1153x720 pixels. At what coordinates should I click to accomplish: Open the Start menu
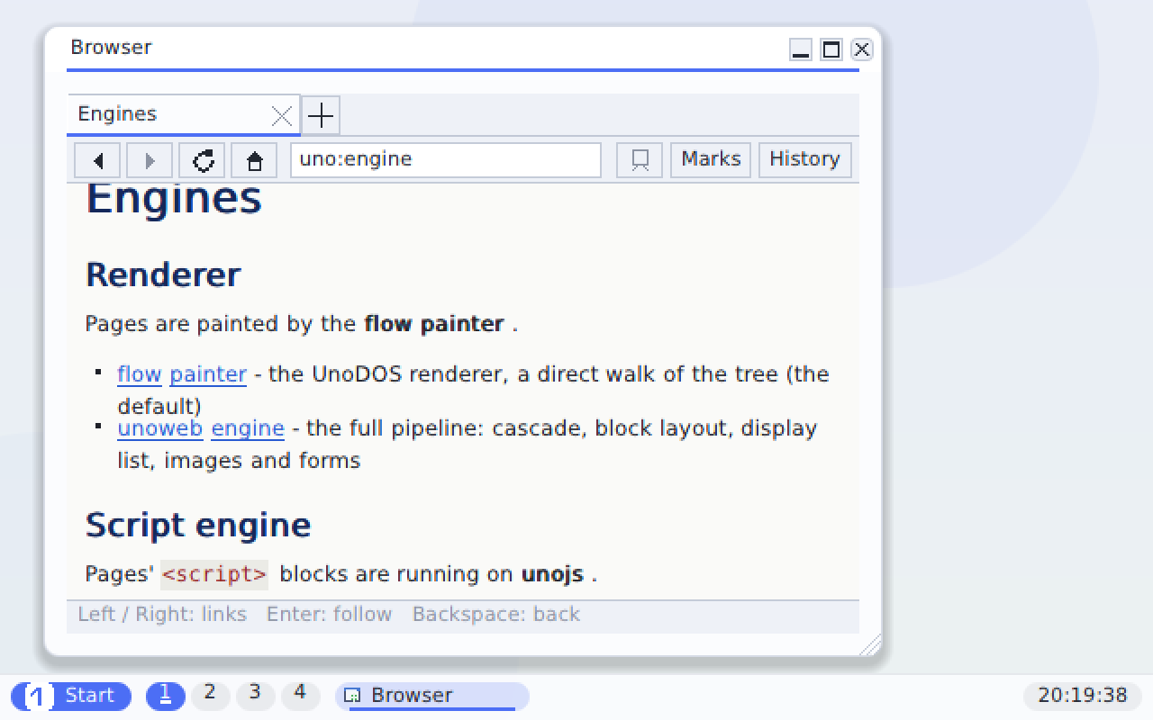click(x=71, y=696)
